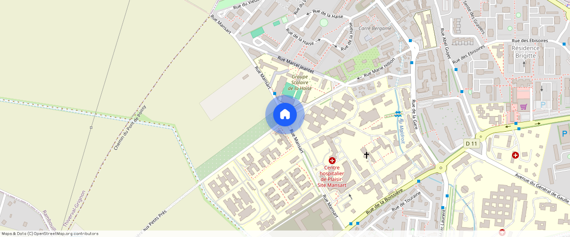Click the Centre hospitalier de Plaisir hospital icon
Image resolution: width=570 pixels, height=237 pixels.
pos(332,161)
